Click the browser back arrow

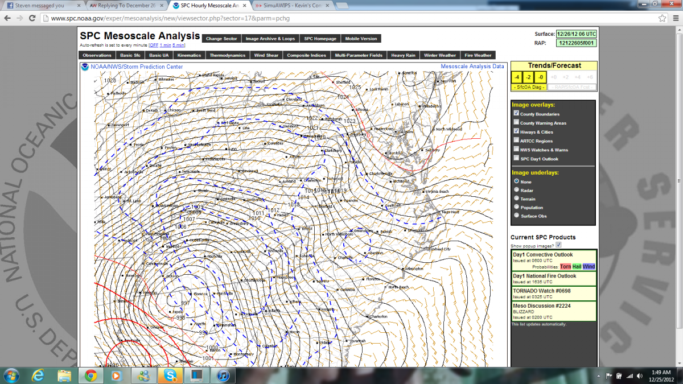(7, 18)
